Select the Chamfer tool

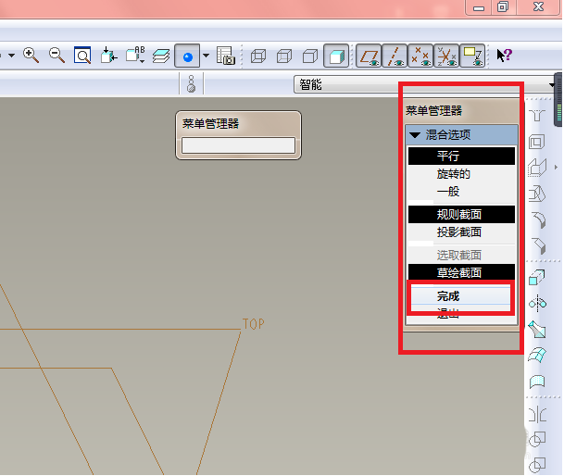[538, 246]
